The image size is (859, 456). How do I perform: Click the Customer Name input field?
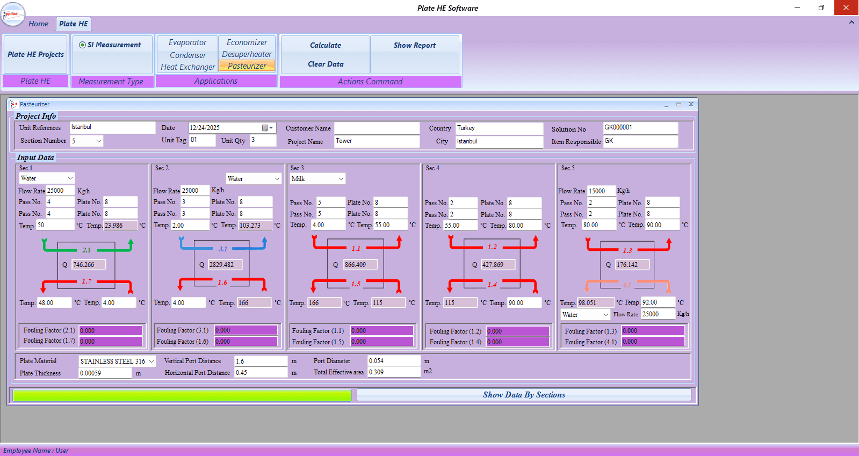(x=377, y=128)
